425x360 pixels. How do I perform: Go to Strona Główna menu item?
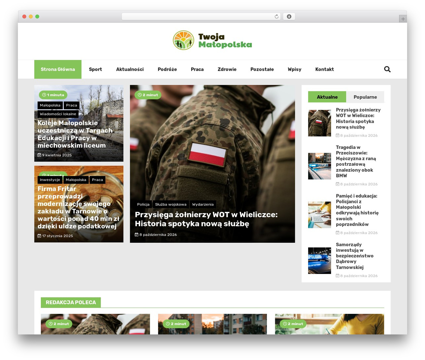[58, 69]
